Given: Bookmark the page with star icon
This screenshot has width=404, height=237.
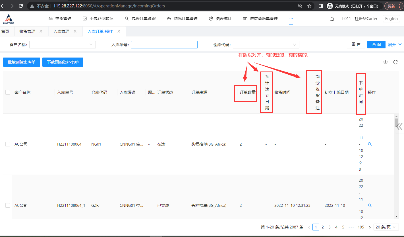Looking at the screenshot, I should (309, 6).
